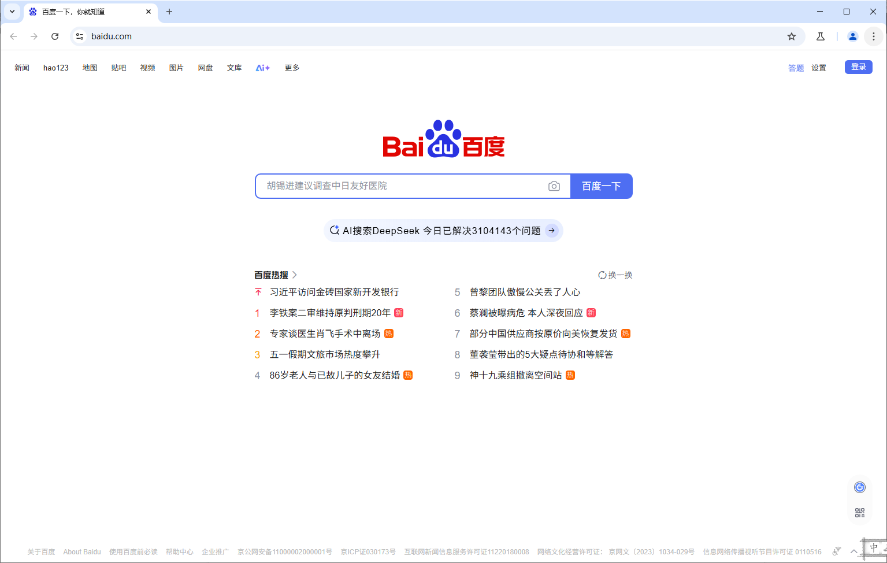This screenshot has height=563, width=887.
Task: Open 李铁案二审维持原判刑期20年 headline
Action: (330, 313)
